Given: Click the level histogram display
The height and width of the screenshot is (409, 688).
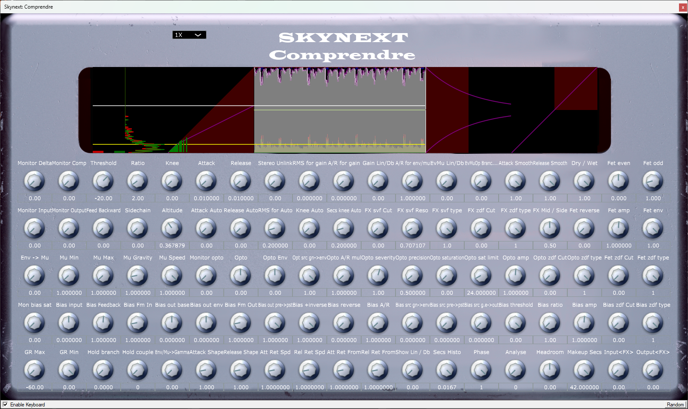Looking at the screenshot, I should [x=173, y=110].
